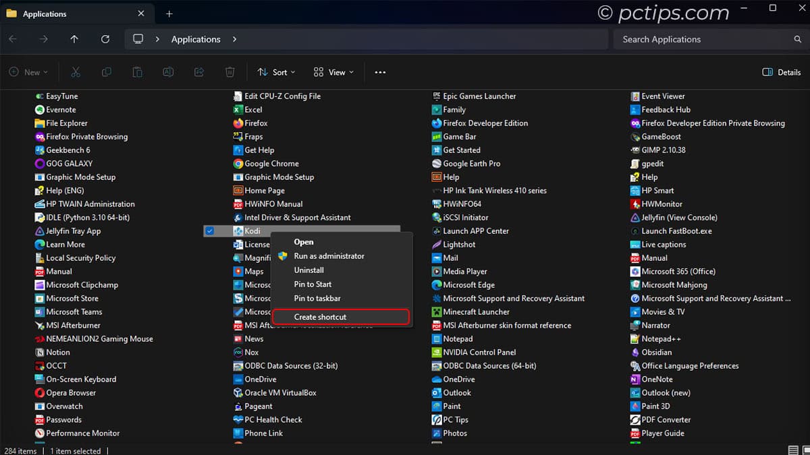
Task: Uncheck the Kodi selection checkbox
Action: (210, 231)
